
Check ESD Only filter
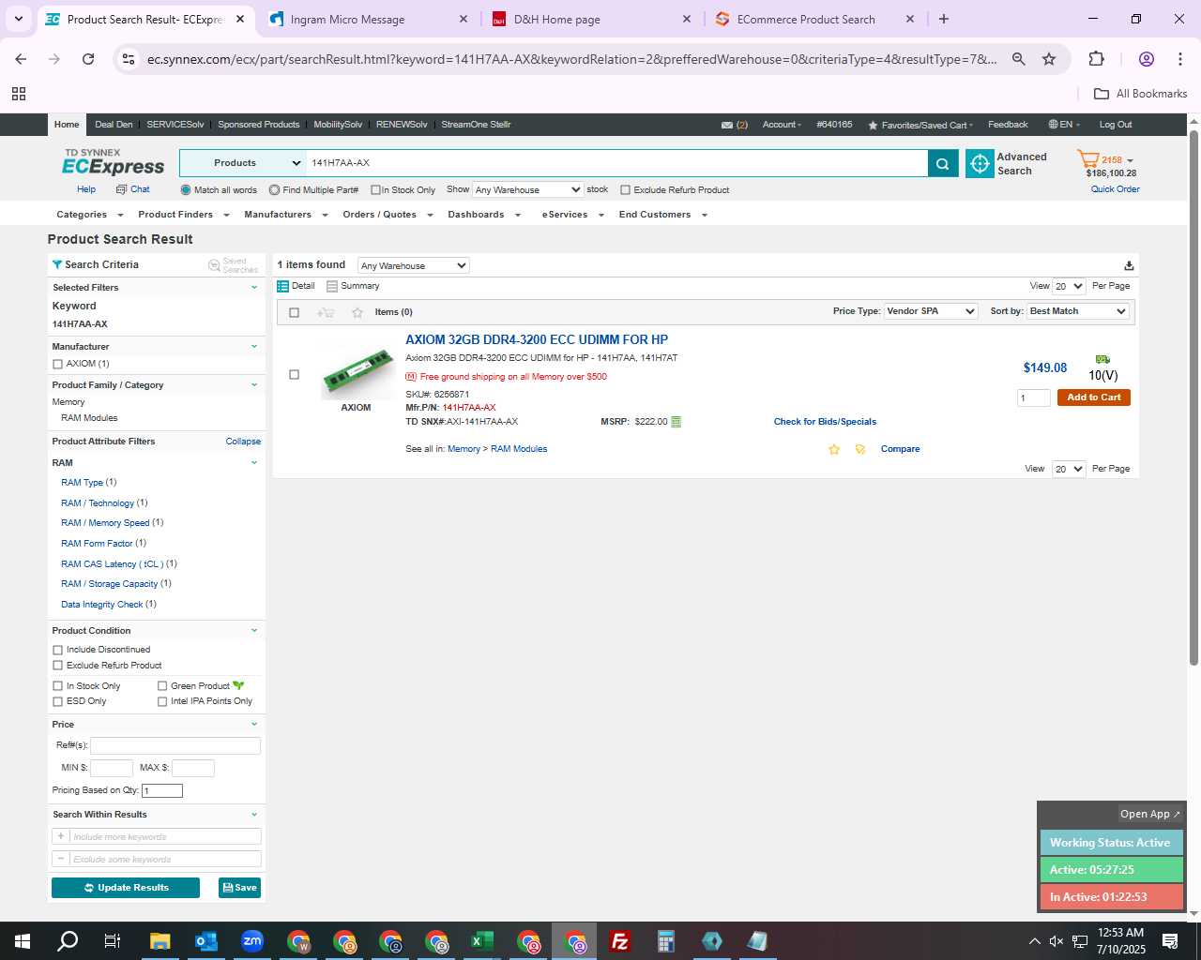[x=57, y=701]
